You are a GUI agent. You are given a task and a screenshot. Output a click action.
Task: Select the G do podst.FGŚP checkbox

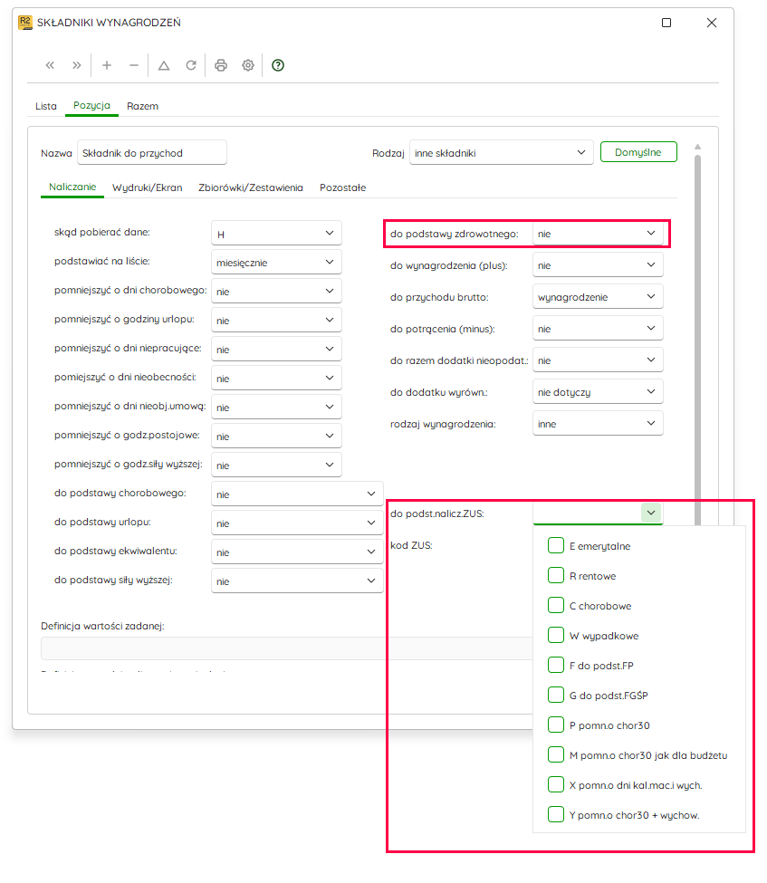[556, 695]
